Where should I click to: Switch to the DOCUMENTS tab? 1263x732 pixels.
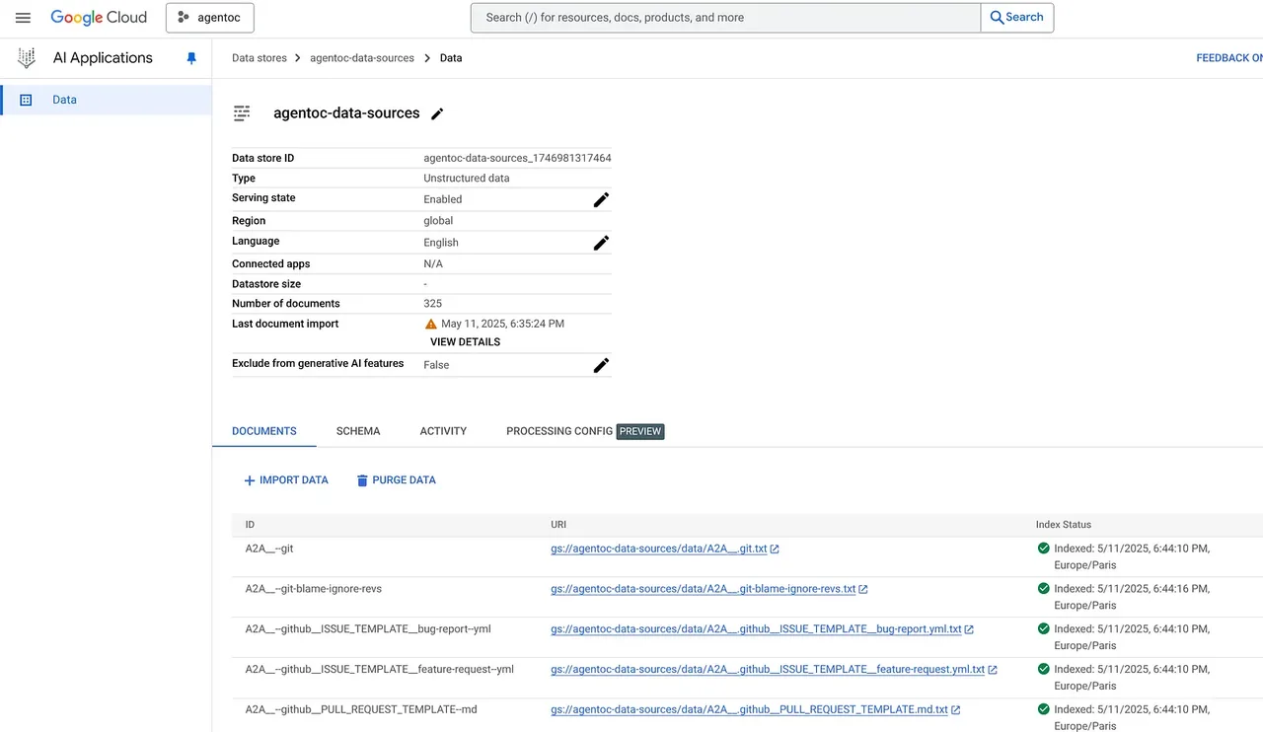tap(264, 431)
